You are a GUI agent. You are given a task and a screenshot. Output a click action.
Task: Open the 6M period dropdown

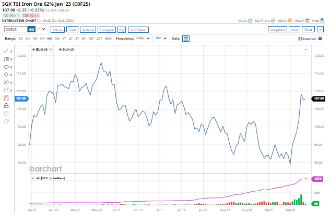point(161,39)
